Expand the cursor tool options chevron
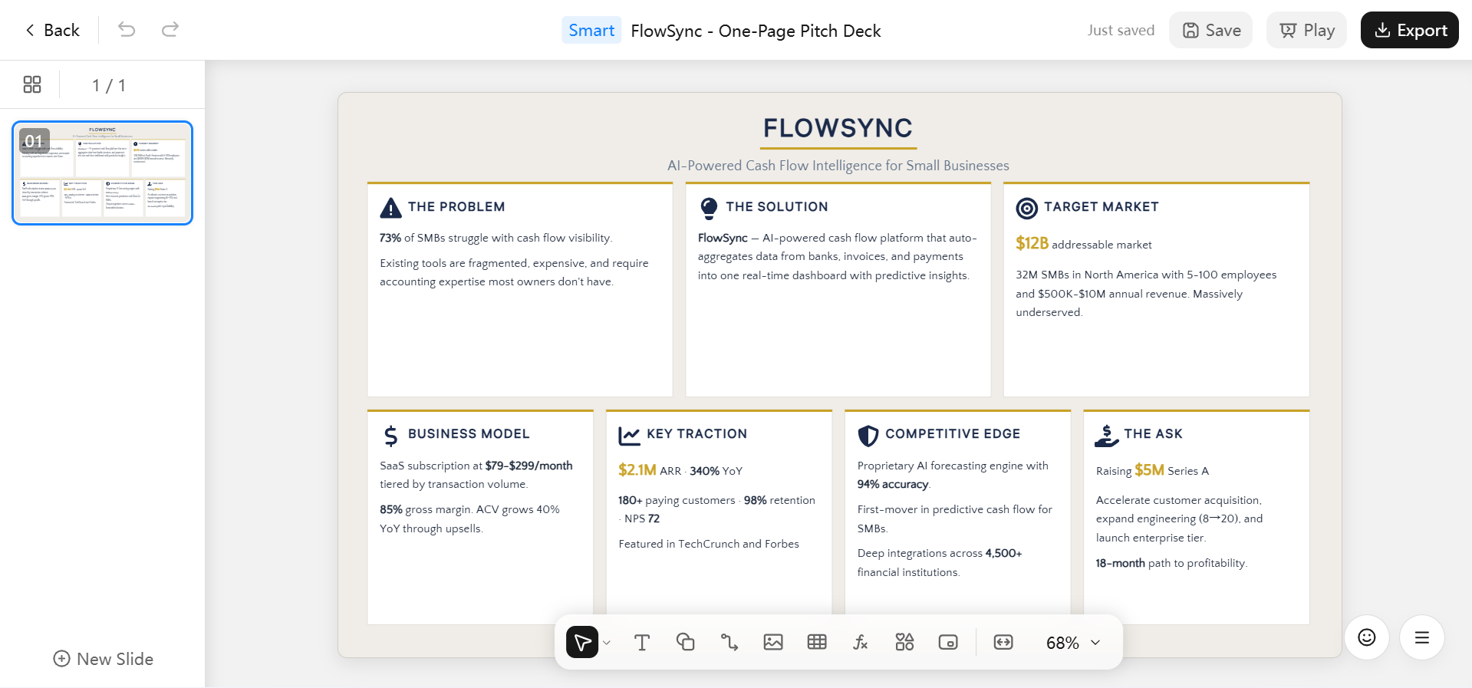1472x688 pixels. 607,643
